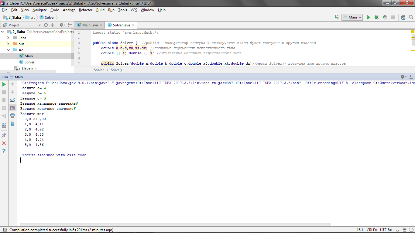Collapse the src folder

pos(8,50)
